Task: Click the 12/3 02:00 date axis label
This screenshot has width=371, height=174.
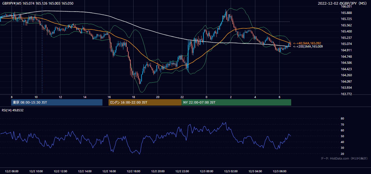Action: (231, 171)
